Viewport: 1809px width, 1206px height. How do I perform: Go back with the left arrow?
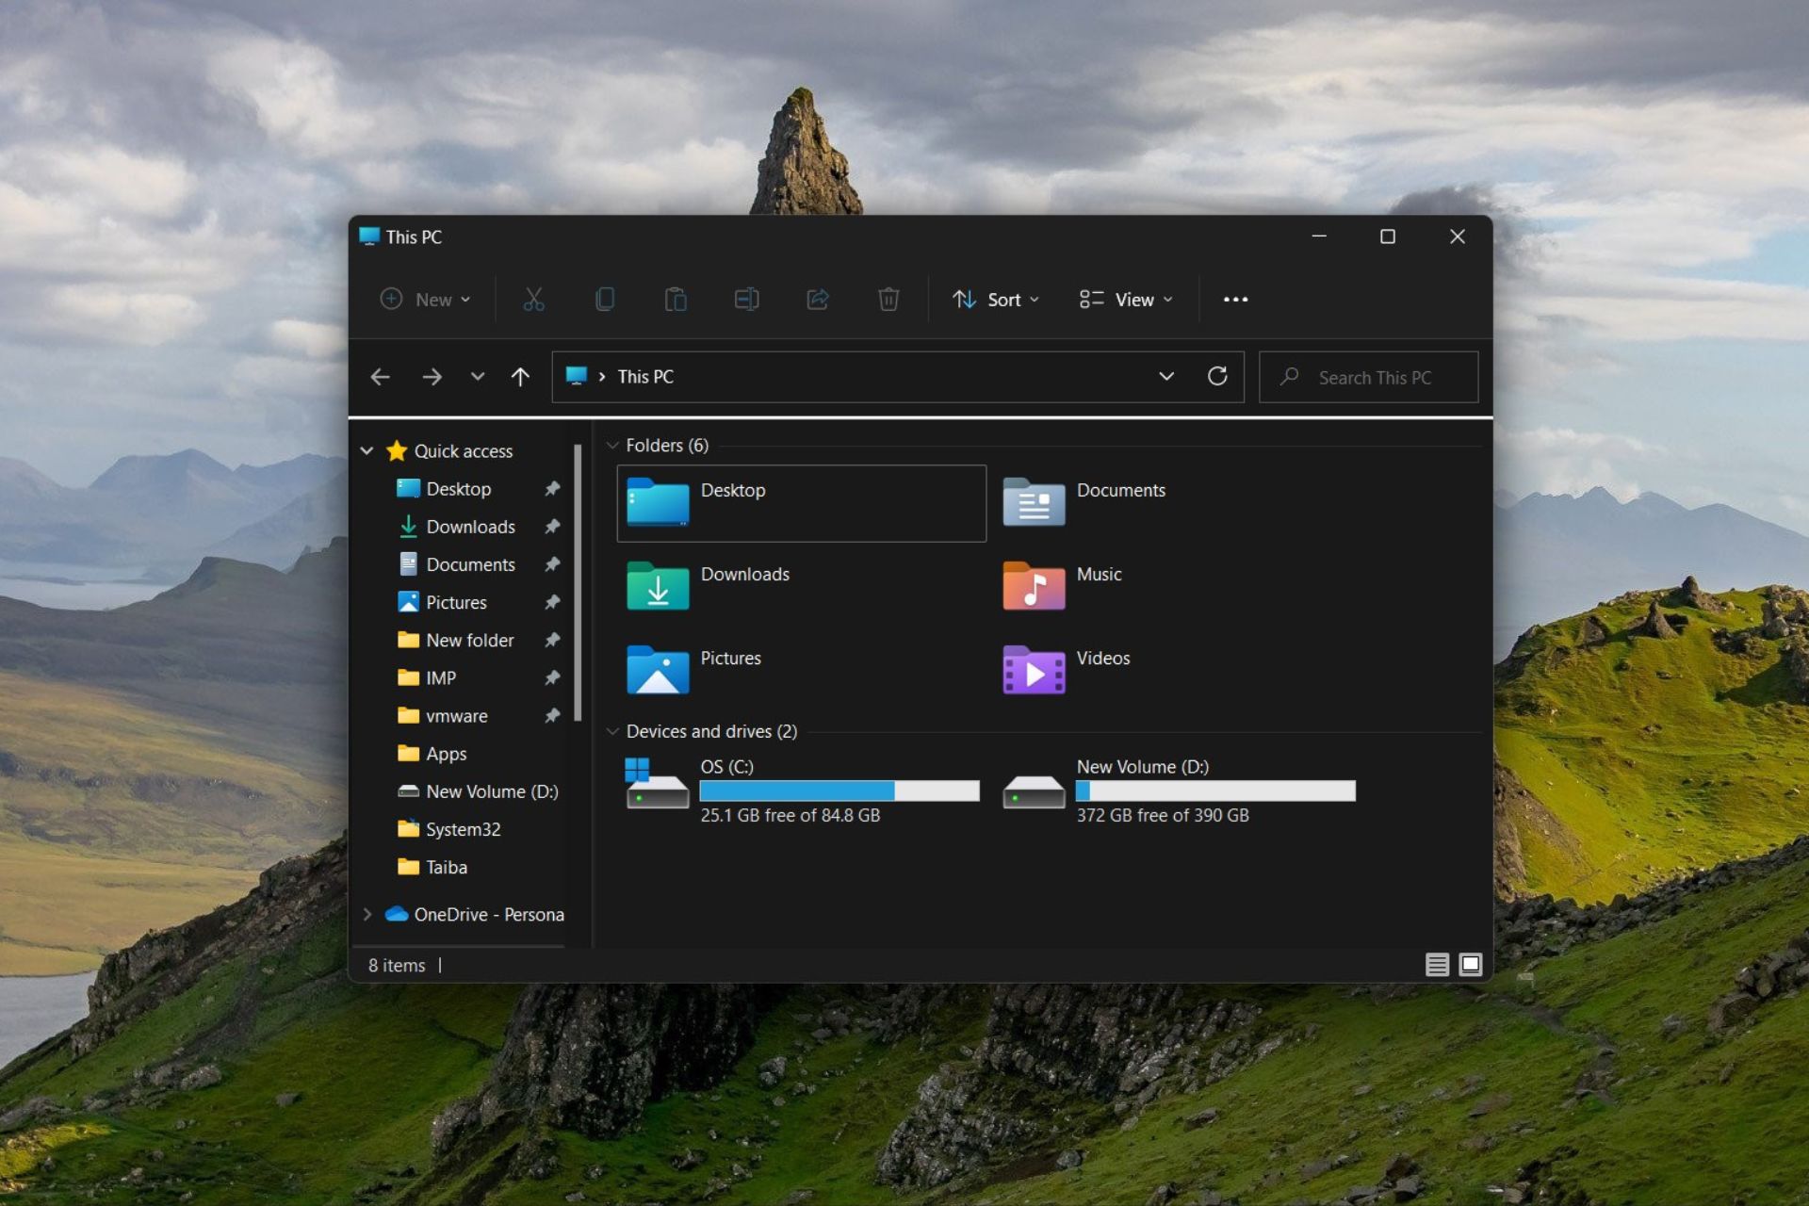pos(381,377)
